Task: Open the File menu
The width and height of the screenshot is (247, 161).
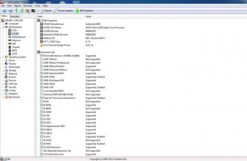Action: (3, 6)
